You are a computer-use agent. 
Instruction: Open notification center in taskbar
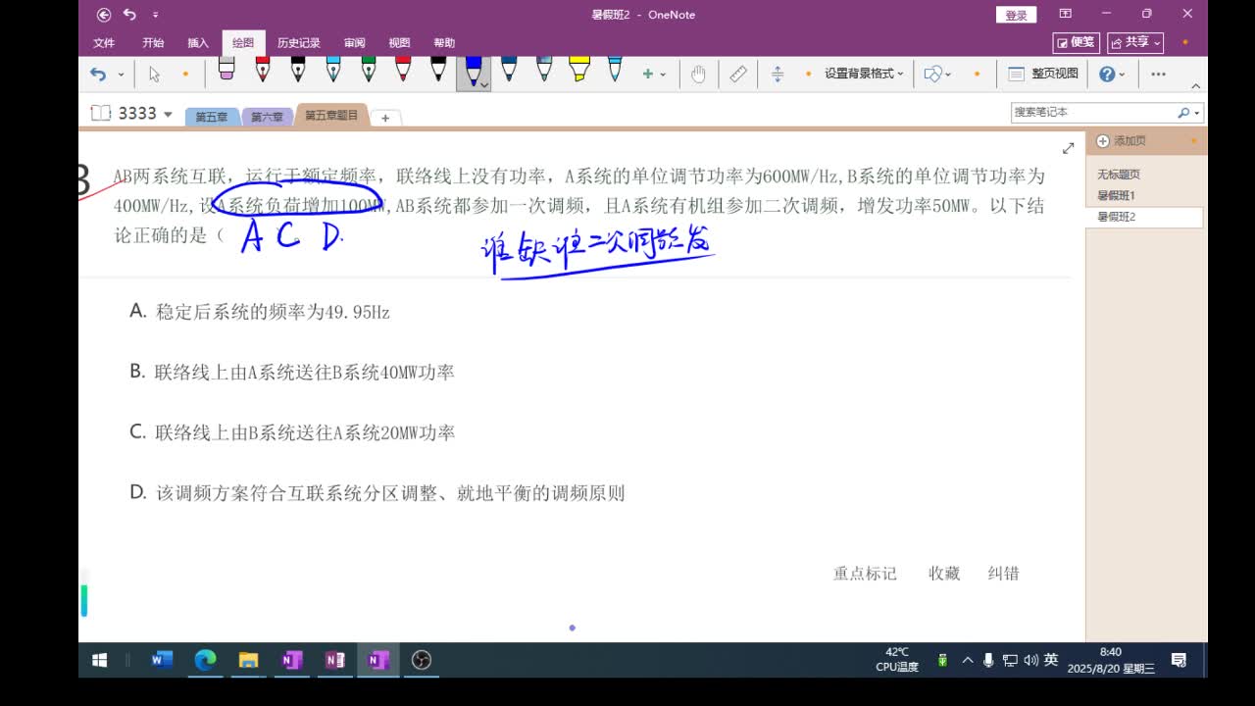pos(1179,660)
